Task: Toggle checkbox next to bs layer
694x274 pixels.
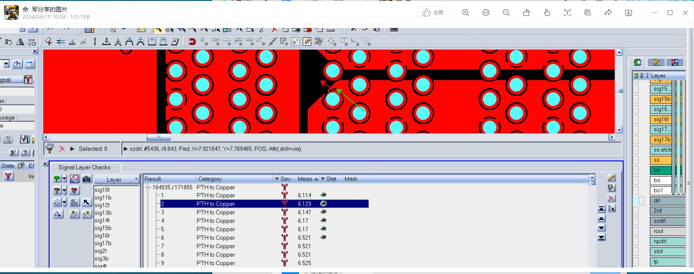Action: pos(635,171)
